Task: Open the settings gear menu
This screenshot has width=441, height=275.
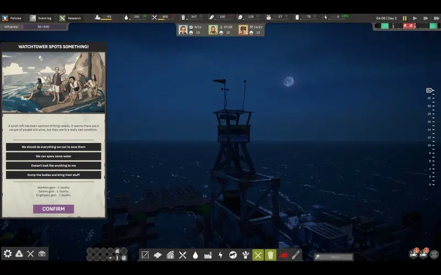Action: [x=8, y=254]
